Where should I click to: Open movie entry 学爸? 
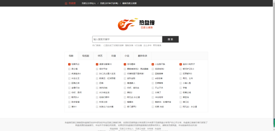point(185,88)
